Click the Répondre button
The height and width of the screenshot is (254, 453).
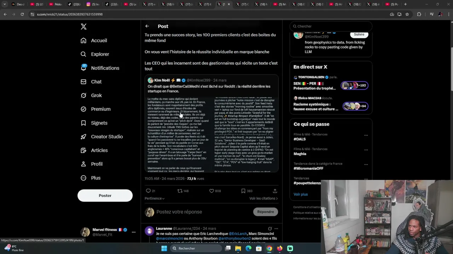[265, 212]
